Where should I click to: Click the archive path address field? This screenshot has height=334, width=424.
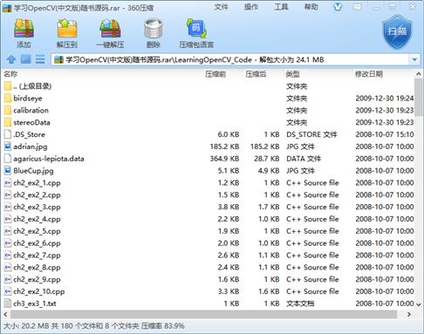point(230,60)
